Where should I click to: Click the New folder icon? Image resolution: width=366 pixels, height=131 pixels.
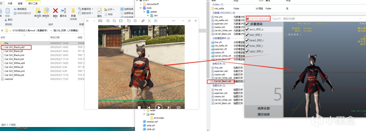click(73, 11)
